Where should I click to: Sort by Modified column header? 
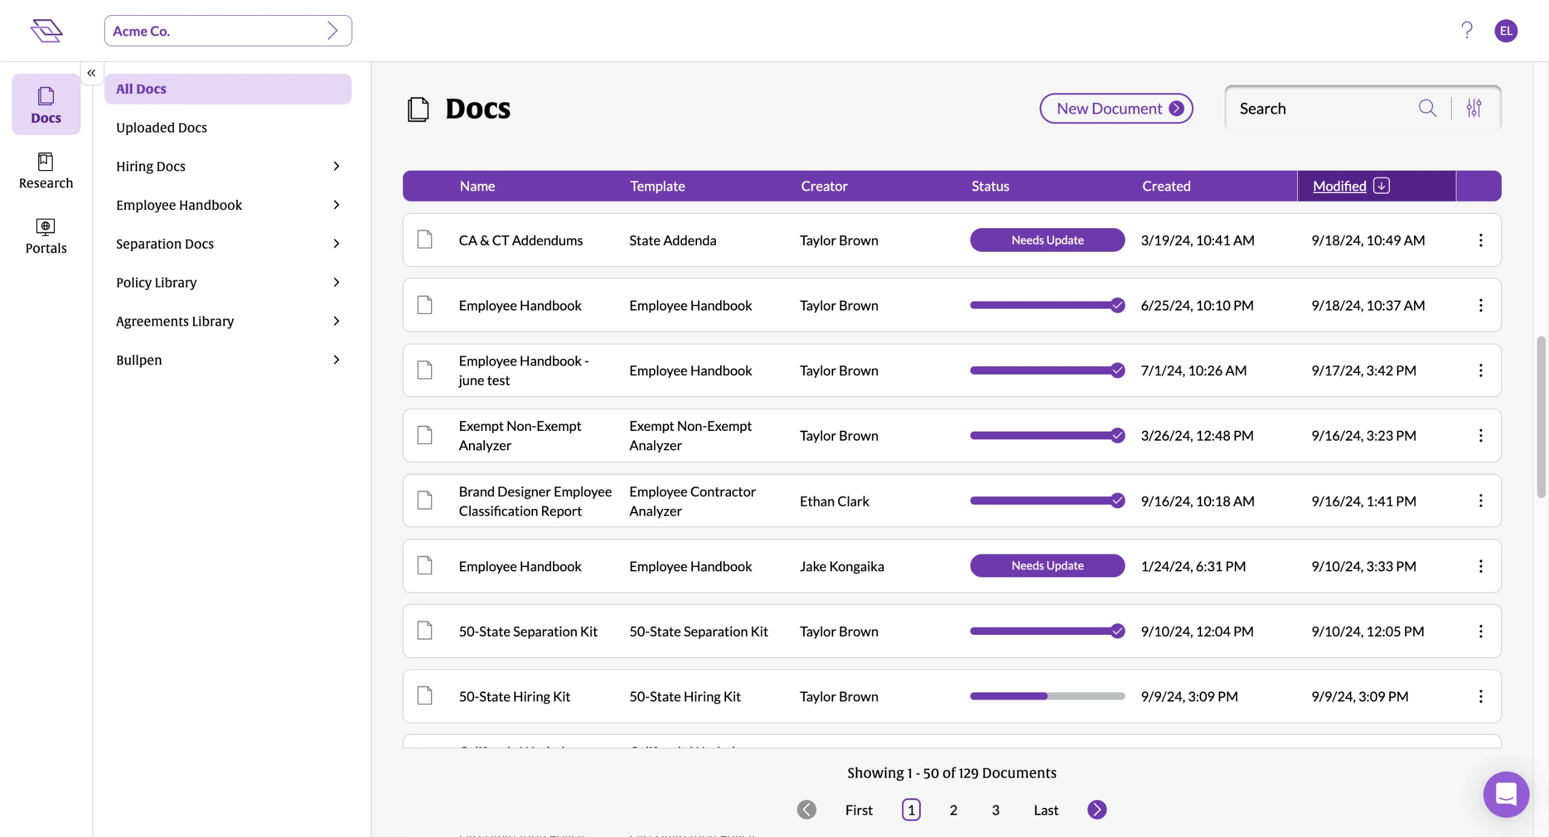(x=1340, y=186)
